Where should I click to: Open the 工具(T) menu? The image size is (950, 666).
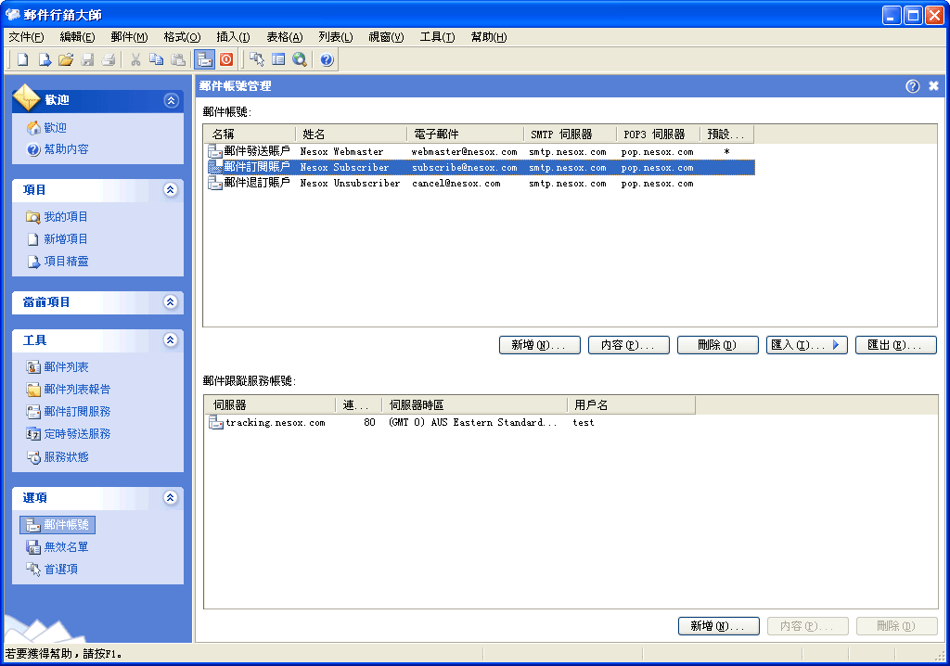[437, 37]
